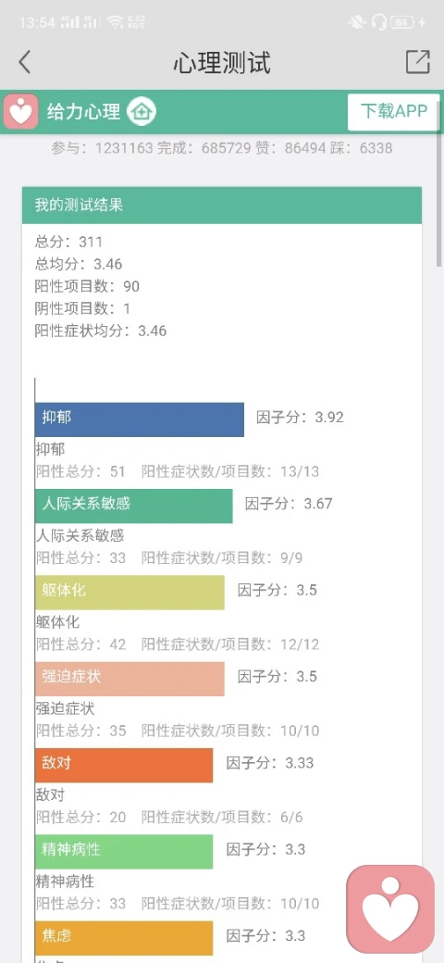
Task: Select the 我的测试结果 header
Action: tap(222, 206)
